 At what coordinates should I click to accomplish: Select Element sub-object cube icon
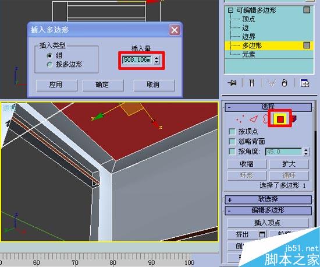tap(293, 119)
